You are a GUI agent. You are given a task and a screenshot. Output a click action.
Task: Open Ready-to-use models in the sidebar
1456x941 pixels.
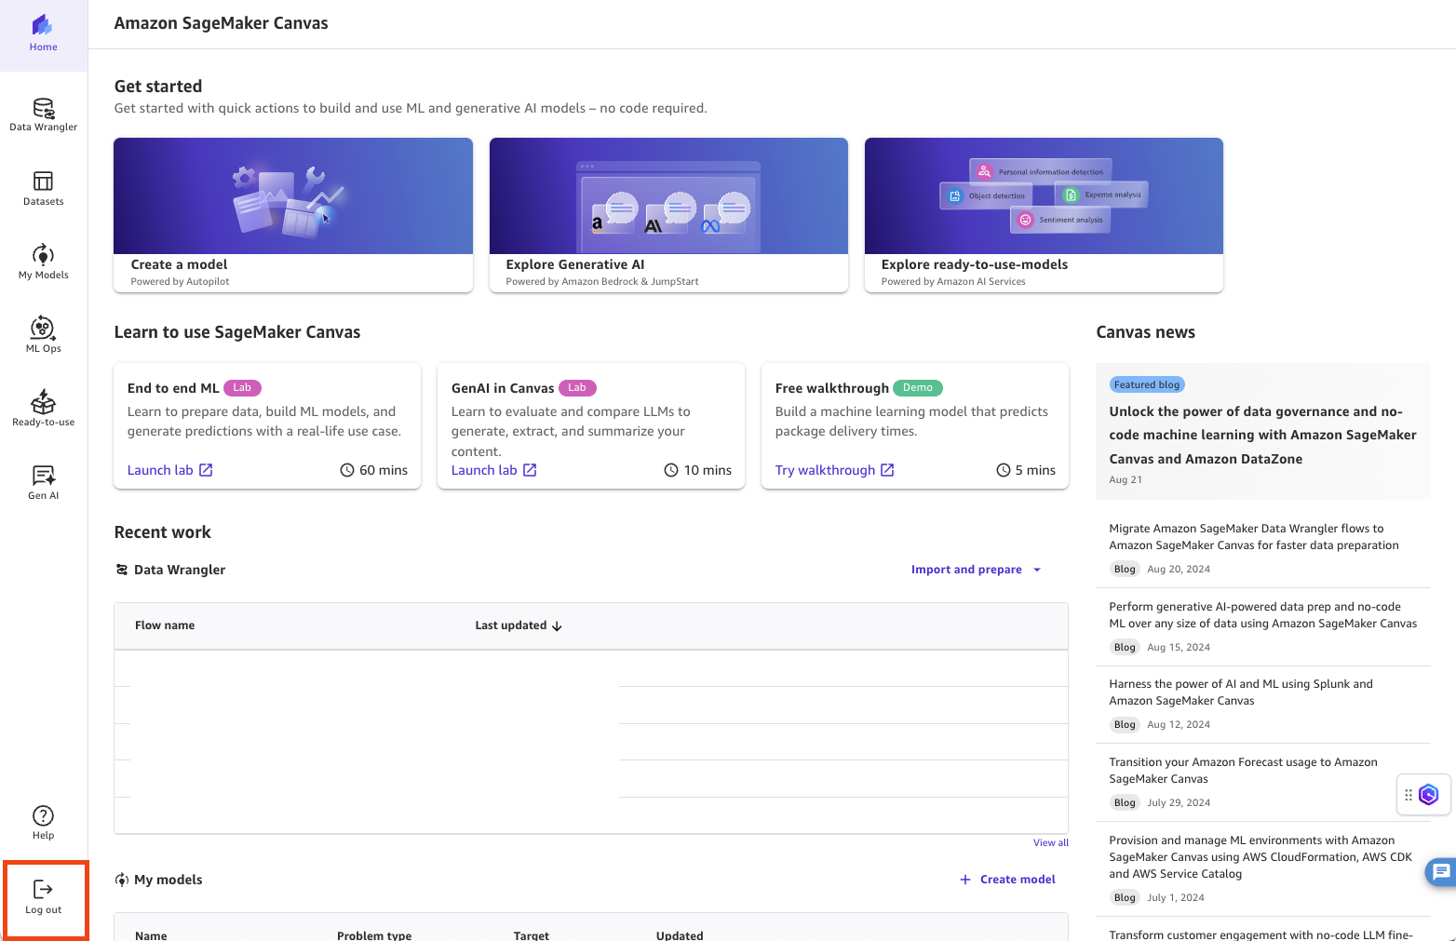(x=44, y=409)
